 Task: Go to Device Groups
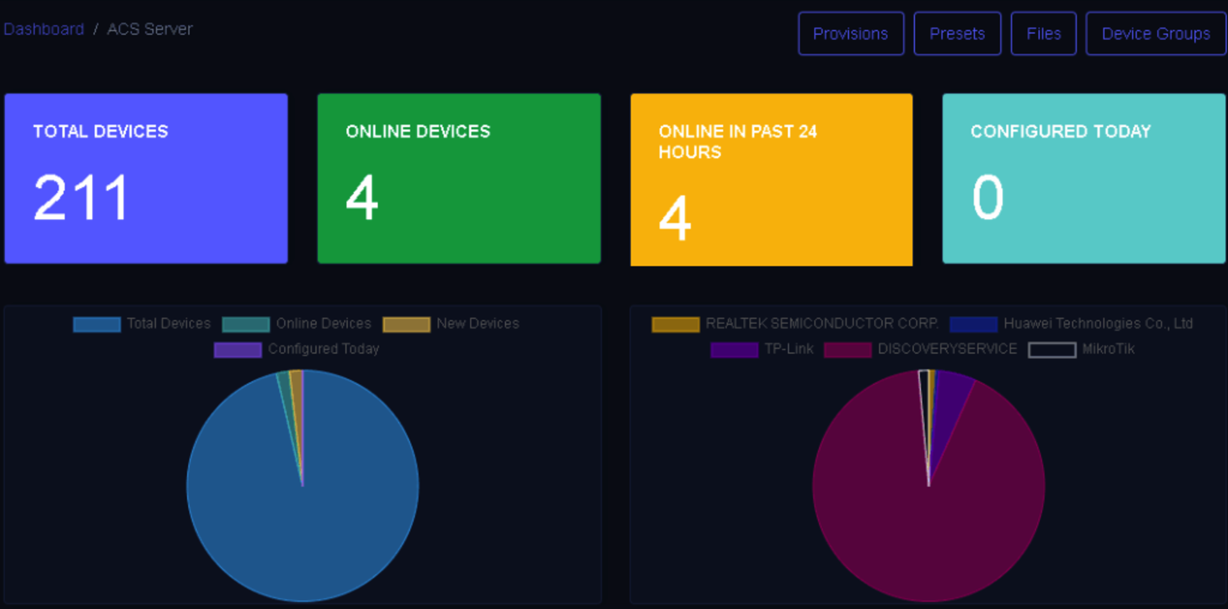[x=1156, y=33]
